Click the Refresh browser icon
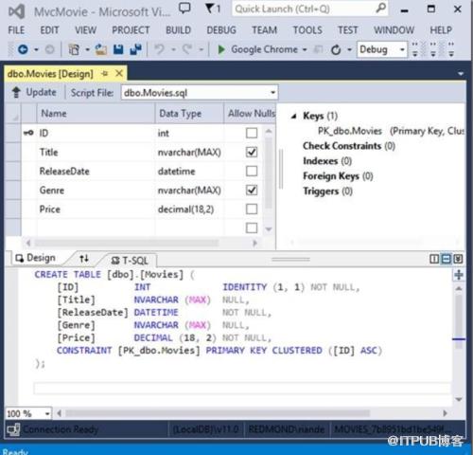 click(x=336, y=49)
